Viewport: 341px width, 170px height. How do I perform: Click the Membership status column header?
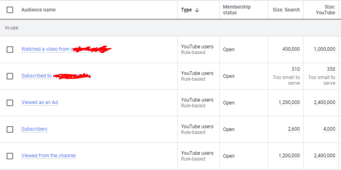coord(237,10)
